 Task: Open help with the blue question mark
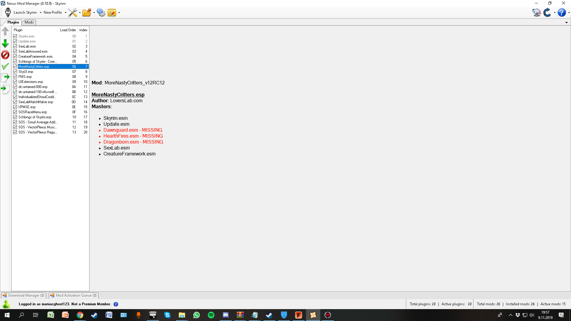pyautogui.click(x=562, y=12)
